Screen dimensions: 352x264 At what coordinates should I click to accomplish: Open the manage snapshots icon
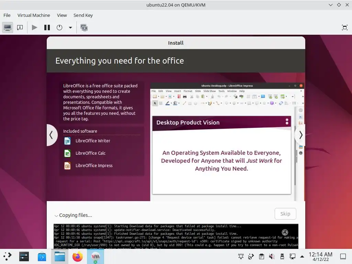[x=84, y=27]
